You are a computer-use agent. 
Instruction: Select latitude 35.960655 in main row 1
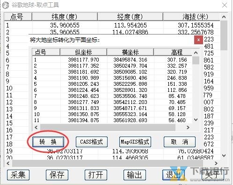[65, 25]
